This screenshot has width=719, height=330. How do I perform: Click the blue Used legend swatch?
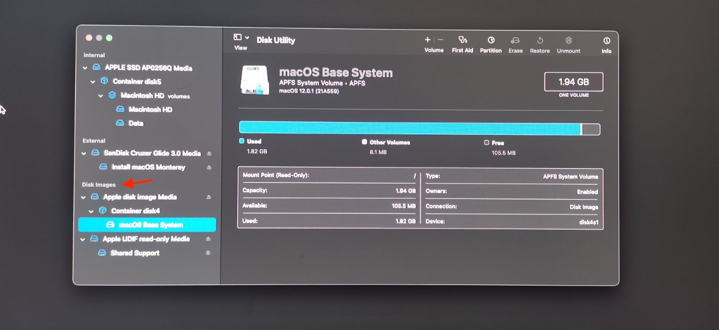pos(242,141)
